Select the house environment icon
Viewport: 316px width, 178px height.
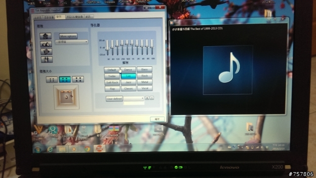pos(45,36)
